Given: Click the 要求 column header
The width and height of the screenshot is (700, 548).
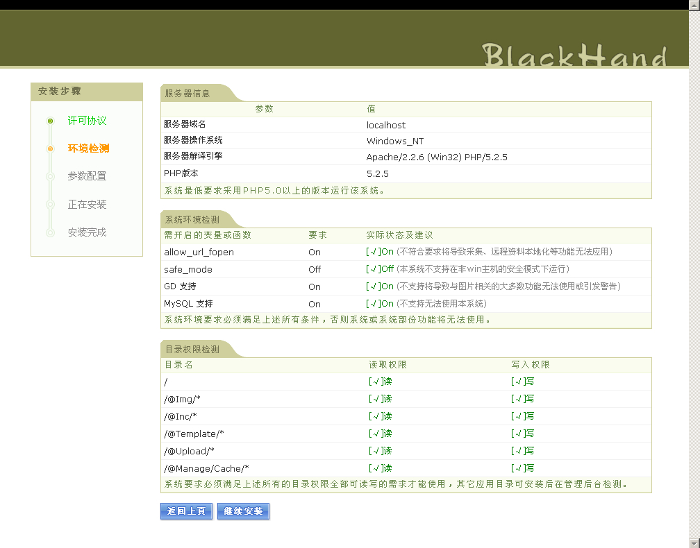Looking at the screenshot, I should pos(318,235).
